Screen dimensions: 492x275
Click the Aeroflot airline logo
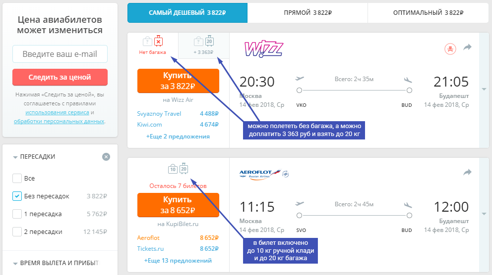[x=264, y=174]
